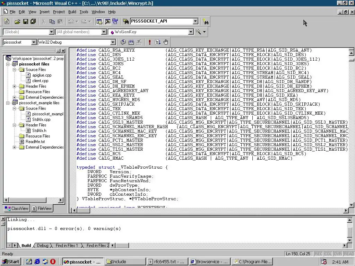This screenshot has width=355, height=266.
Task: Select client.cpp in the file tree
Action: tap(40, 81)
